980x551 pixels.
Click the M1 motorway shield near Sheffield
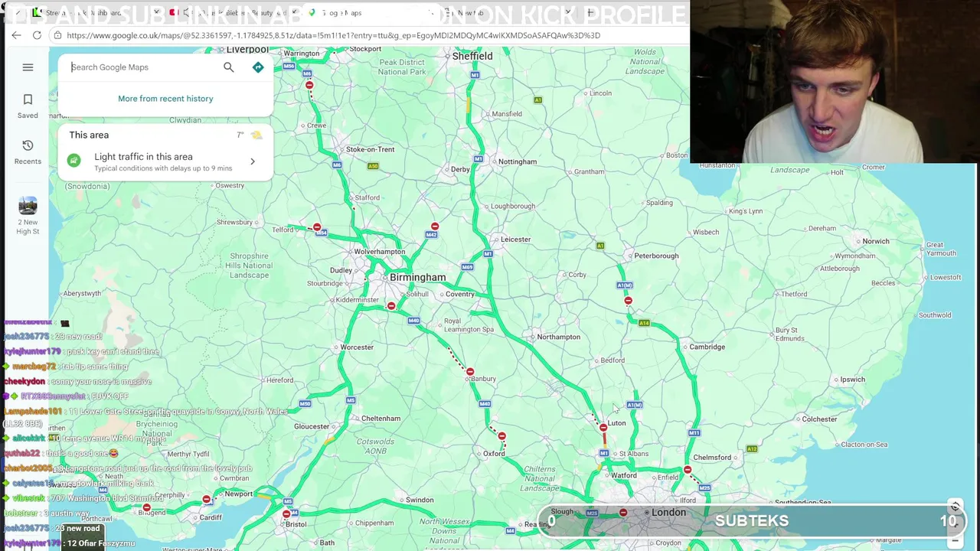(x=475, y=75)
